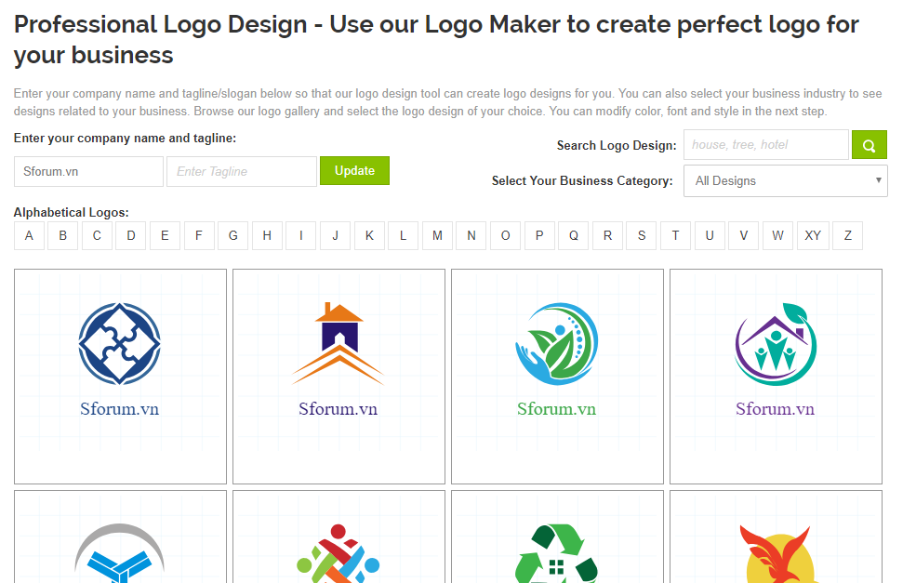This screenshot has height=583, width=916.
Task: Focus the Enter Tagline text box
Action: (241, 171)
